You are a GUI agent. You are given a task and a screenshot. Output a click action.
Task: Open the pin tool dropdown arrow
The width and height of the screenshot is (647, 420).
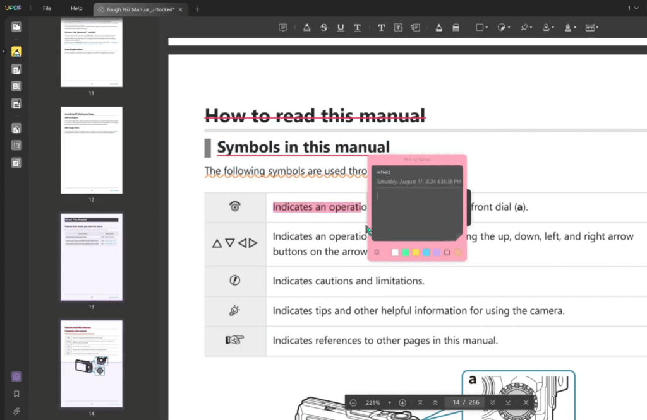531,28
